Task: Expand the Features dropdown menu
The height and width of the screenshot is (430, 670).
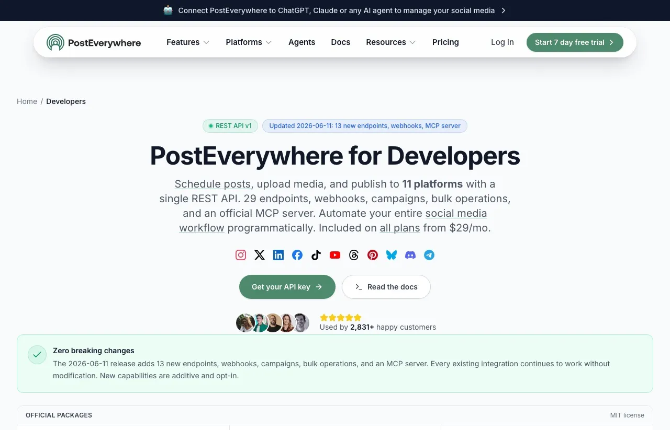Action: pyautogui.click(x=188, y=42)
